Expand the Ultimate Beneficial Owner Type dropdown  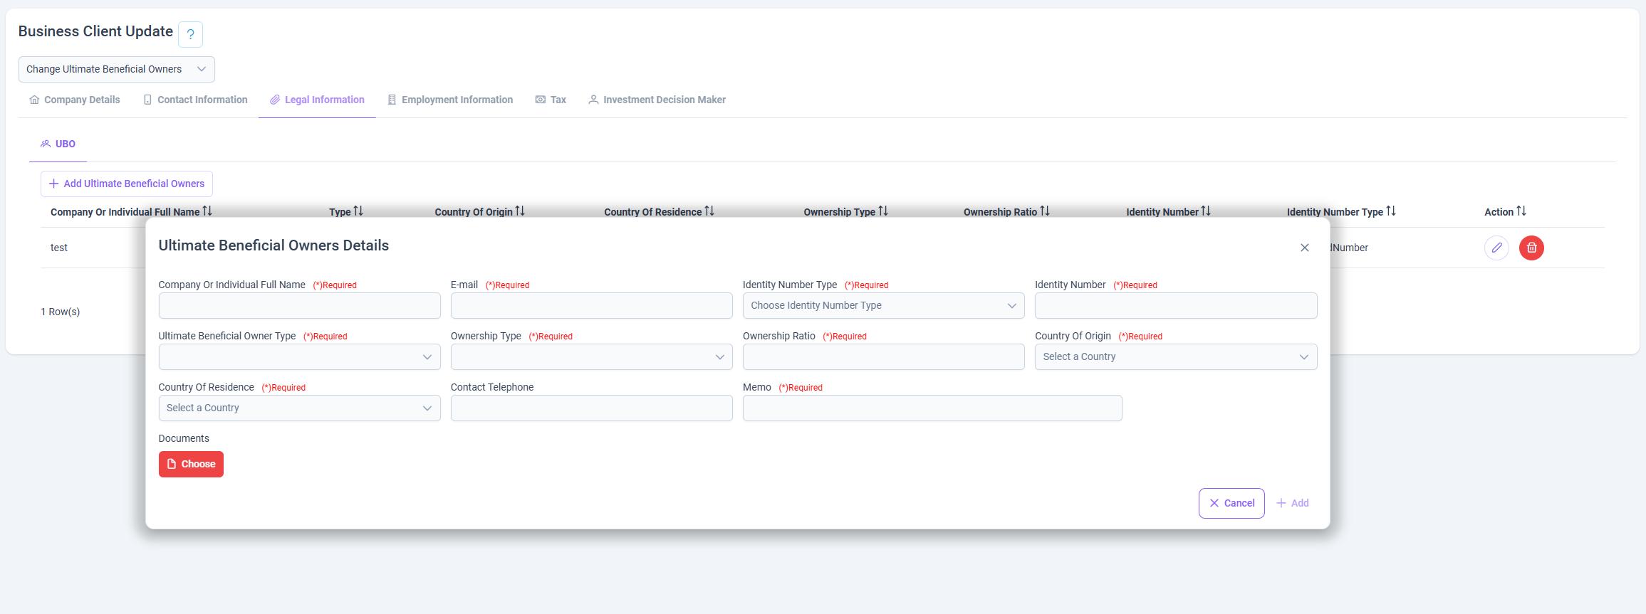click(x=299, y=356)
